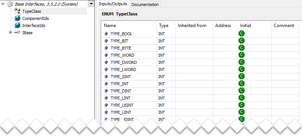Screen dimensions: 302x136
Task: Sort by the Type column header
Action: 166,26
